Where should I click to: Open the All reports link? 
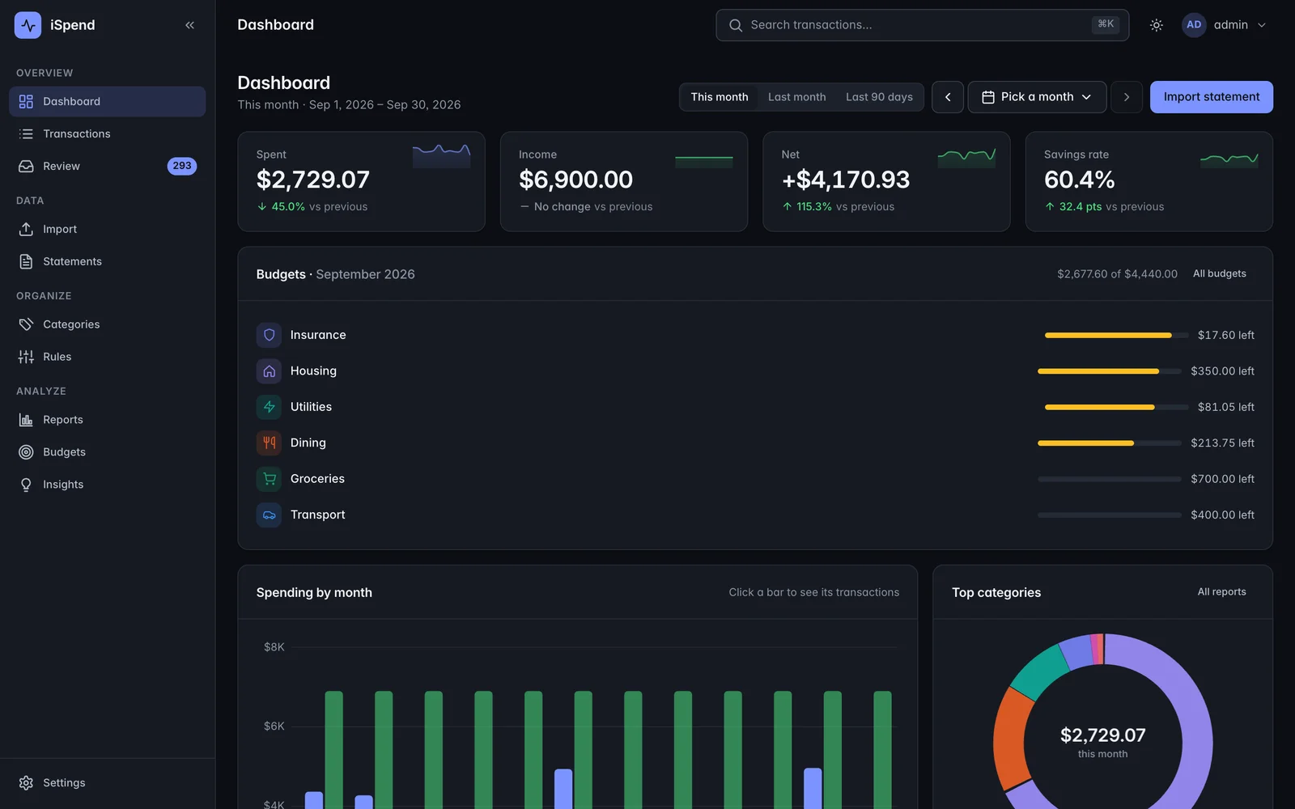point(1222,592)
